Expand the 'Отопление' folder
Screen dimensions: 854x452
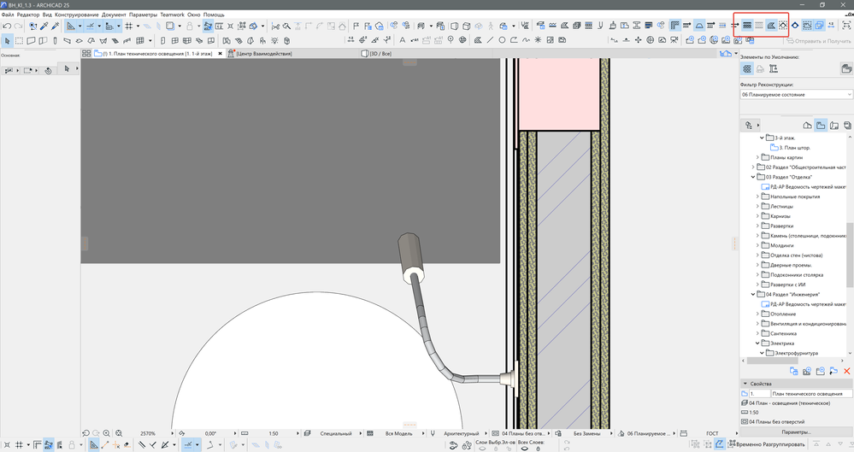pos(757,314)
